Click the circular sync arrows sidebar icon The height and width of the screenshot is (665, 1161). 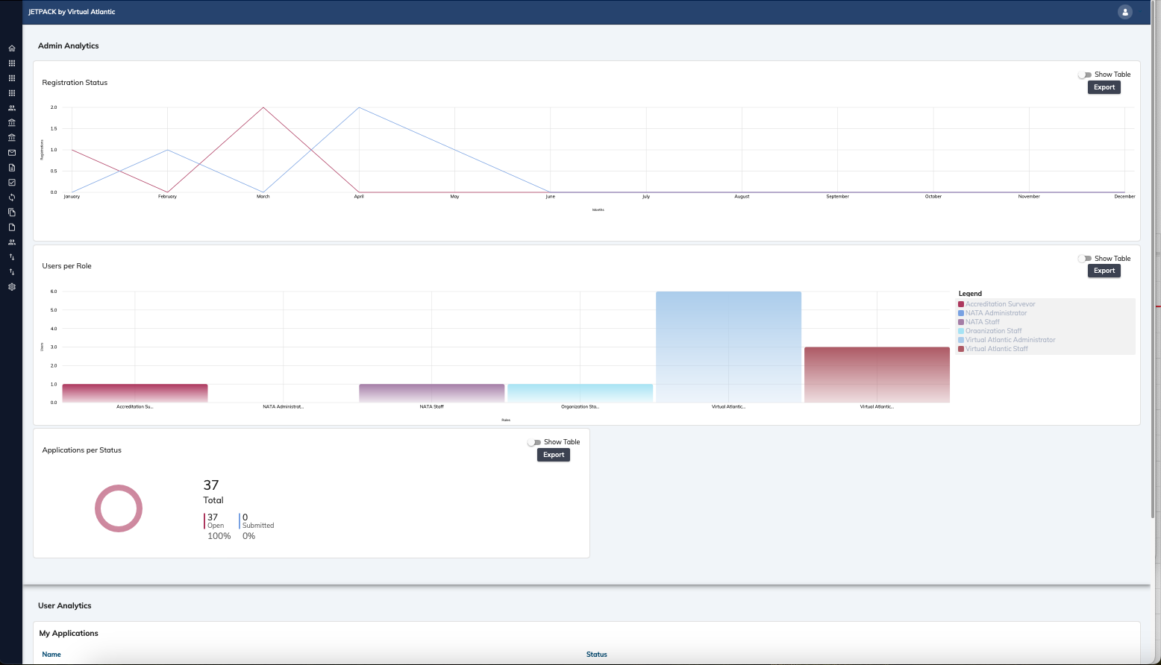(x=12, y=198)
